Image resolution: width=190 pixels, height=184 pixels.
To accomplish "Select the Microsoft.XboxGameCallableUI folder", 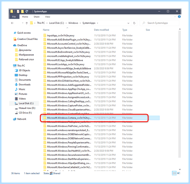I will point(69,167).
